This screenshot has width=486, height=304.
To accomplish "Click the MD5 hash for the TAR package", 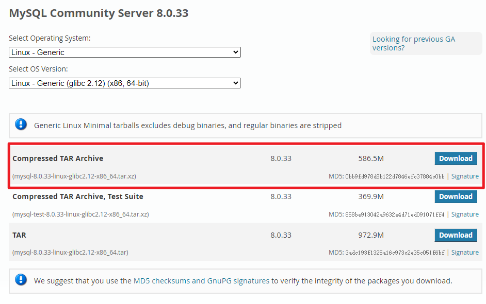I will click(395, 253).
